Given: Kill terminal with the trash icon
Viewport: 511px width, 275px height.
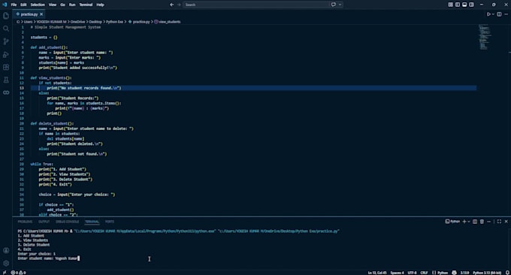Looking at the screenshot, I should tap(482, 222).
